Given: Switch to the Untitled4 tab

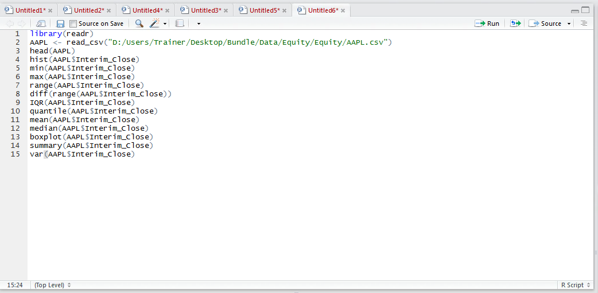Looking at the screenshot, I should coord(145,10).
